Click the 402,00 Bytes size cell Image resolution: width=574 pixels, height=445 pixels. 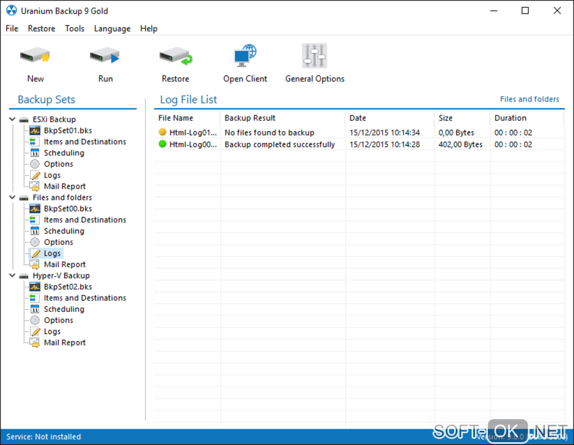[460, 145]
